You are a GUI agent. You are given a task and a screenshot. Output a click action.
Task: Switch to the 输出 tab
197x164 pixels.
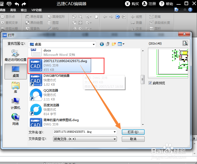pos(24,10)
